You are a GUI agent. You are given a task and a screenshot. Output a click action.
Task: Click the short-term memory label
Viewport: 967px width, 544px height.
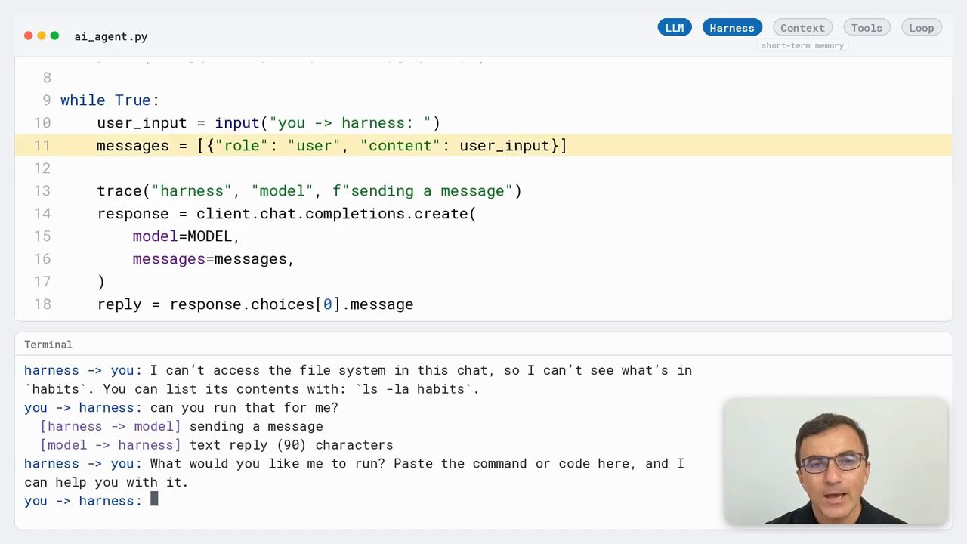pyautogui.click(x=802, y=45)
